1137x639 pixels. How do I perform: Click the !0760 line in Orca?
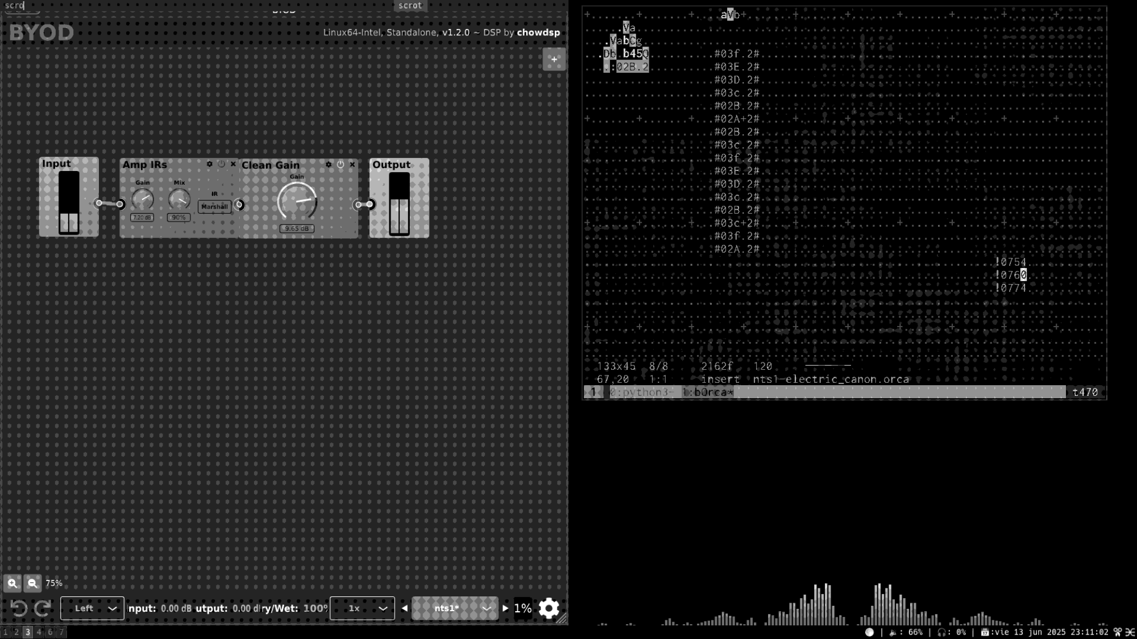(1011, 275)
